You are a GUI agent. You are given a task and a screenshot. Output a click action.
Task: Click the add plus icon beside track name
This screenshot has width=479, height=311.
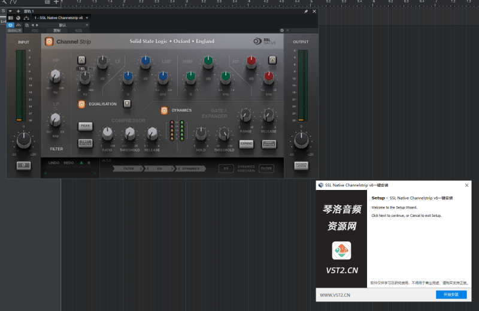(18, 11)
